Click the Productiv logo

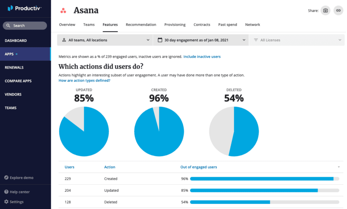[x=24, y=8]
